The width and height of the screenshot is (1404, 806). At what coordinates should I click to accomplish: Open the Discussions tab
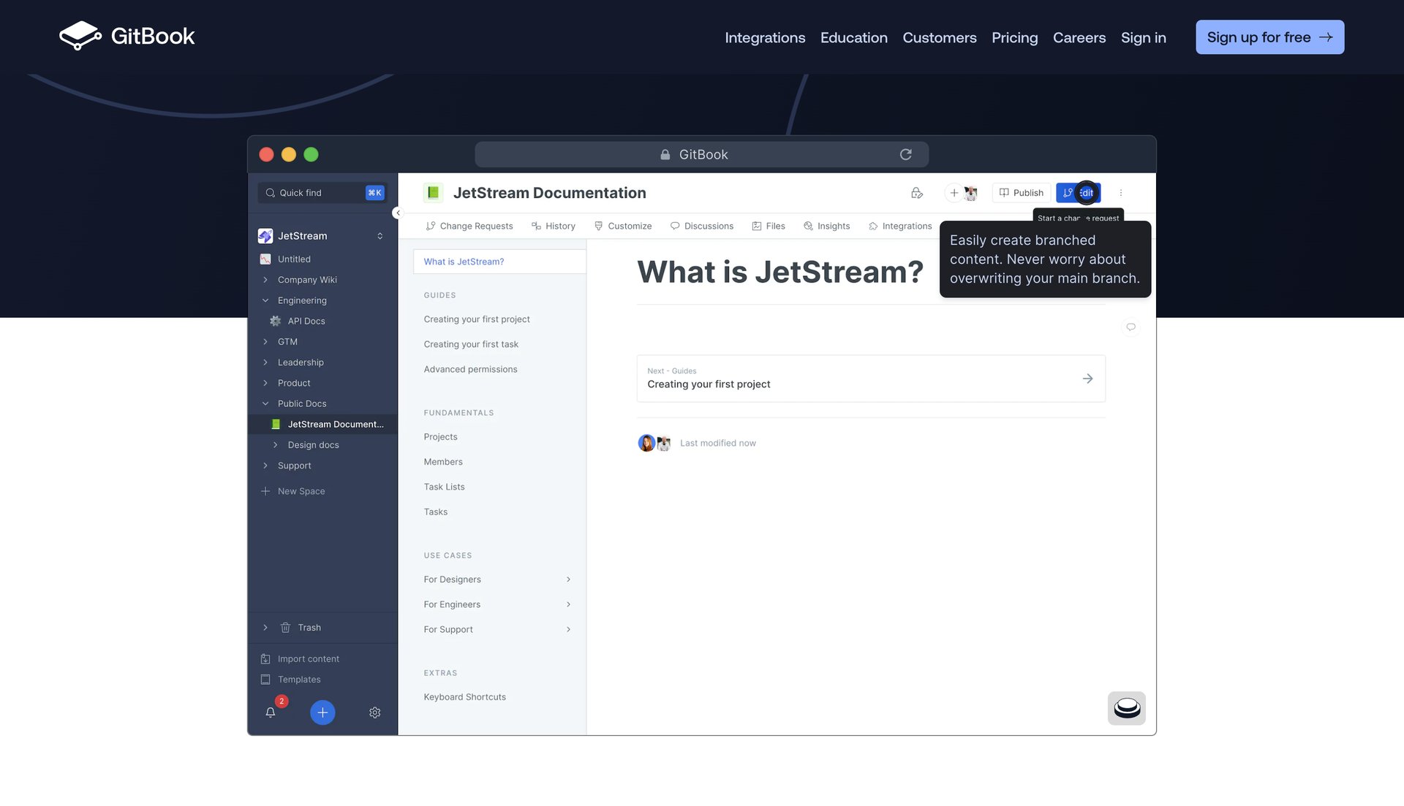[702, 226]
